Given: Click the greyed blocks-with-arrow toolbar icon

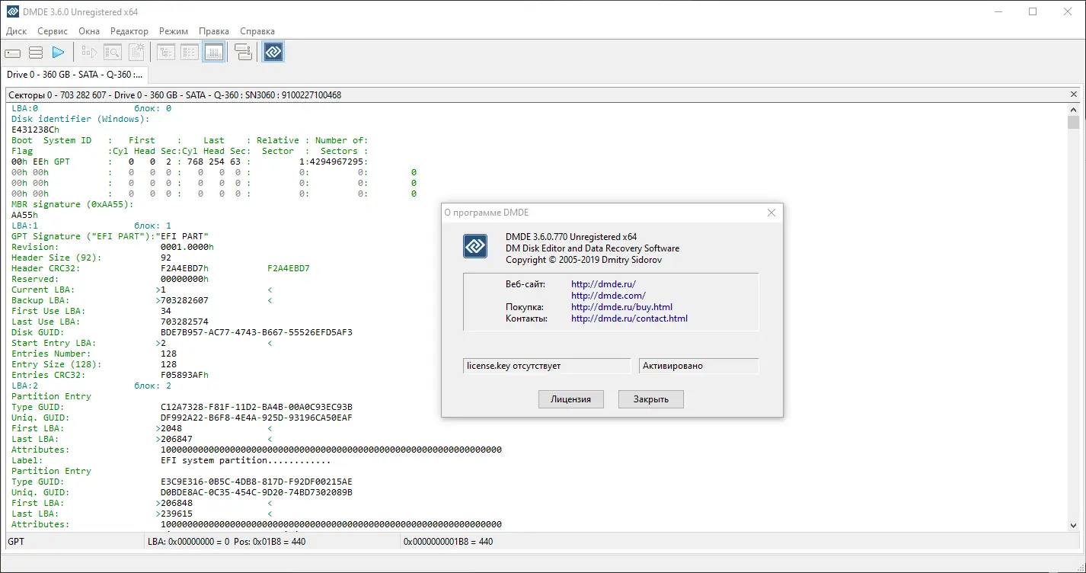Looking at the screenshot, I should coord(90,53).
